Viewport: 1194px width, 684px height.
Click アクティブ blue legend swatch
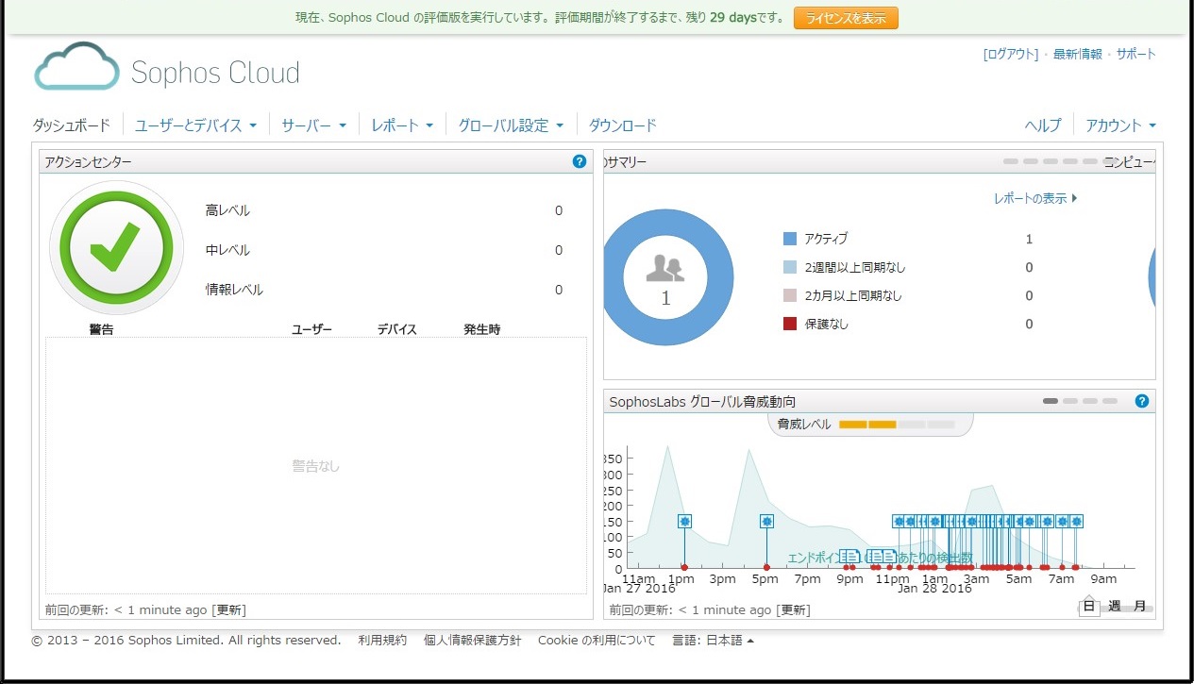tap(790, 239)
